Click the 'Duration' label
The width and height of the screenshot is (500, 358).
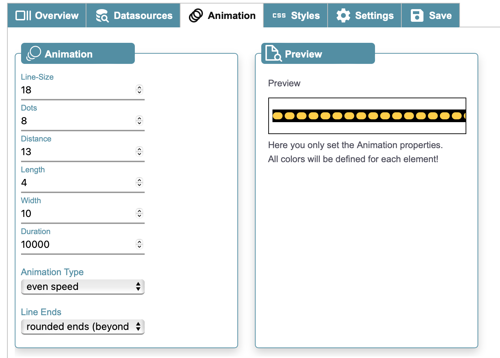pos(36,231)
